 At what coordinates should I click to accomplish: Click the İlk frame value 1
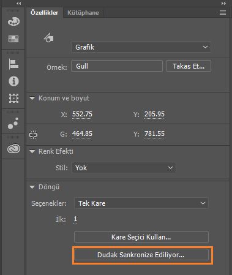click(75, 219)
